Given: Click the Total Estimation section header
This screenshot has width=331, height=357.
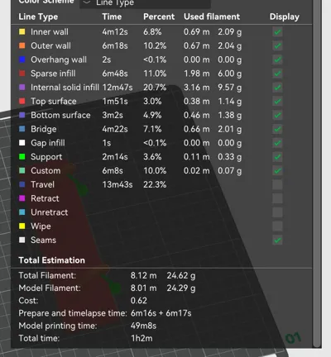Looking at the screenshot, I should 51,260.
